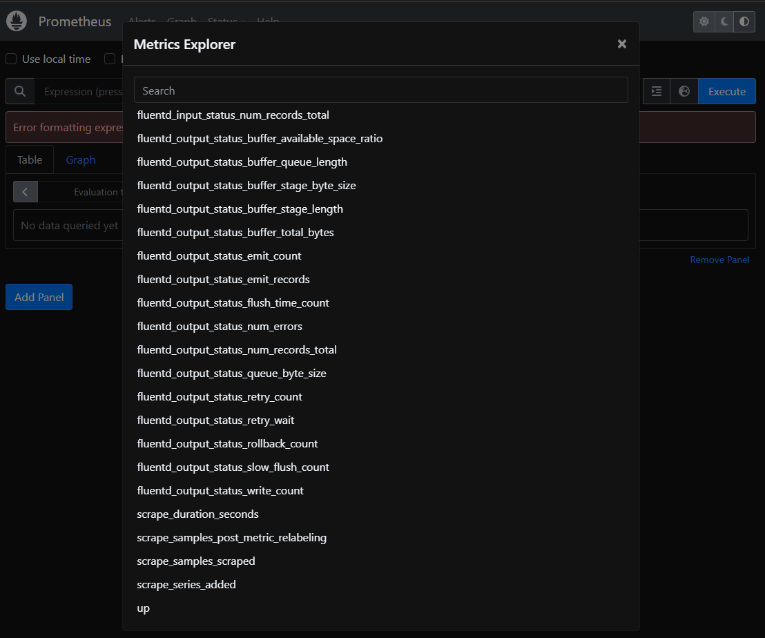Select scrape_samples_post_metric_relabeling metric
The height and width of the screenshot is (638, 765).
[232, 537]
